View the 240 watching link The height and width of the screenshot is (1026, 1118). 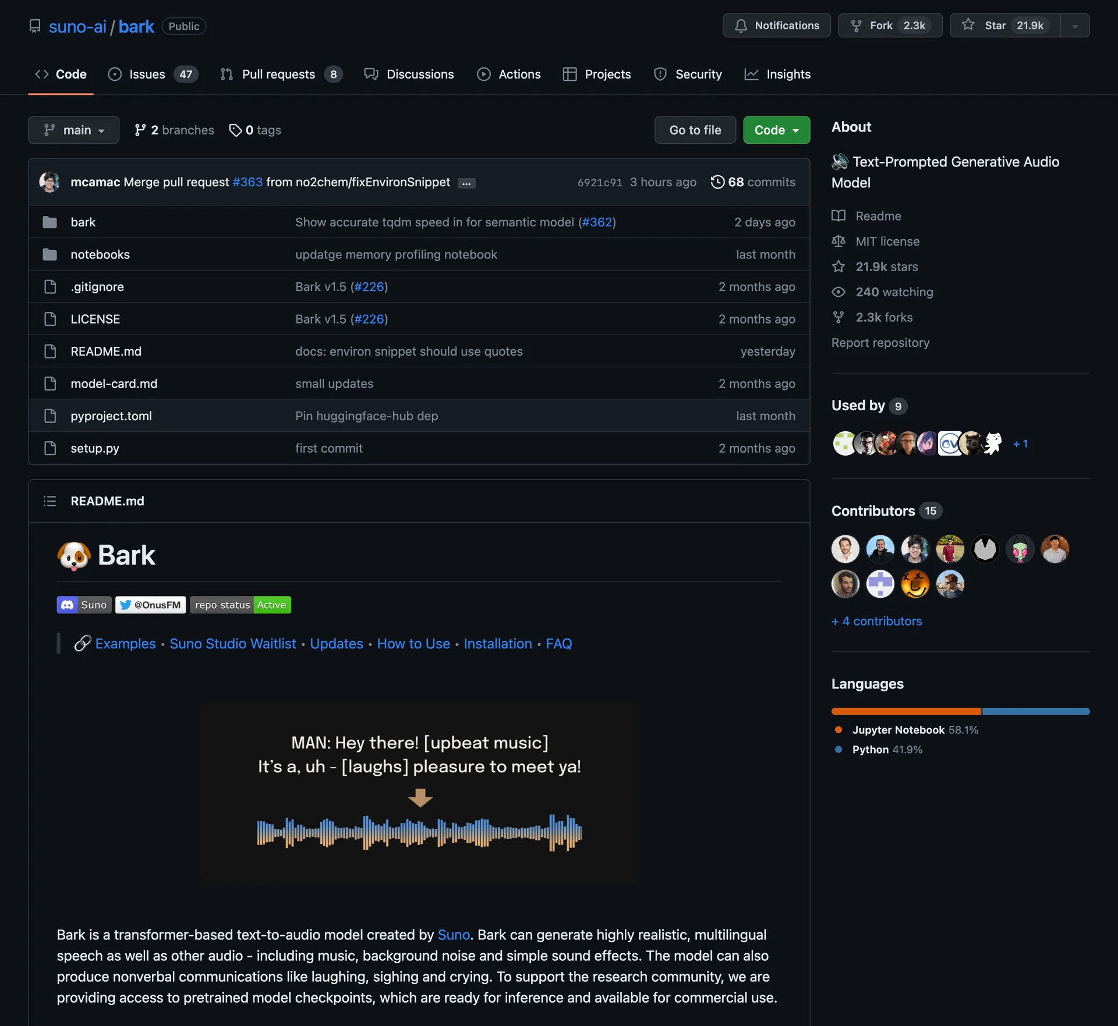point(882,292)
